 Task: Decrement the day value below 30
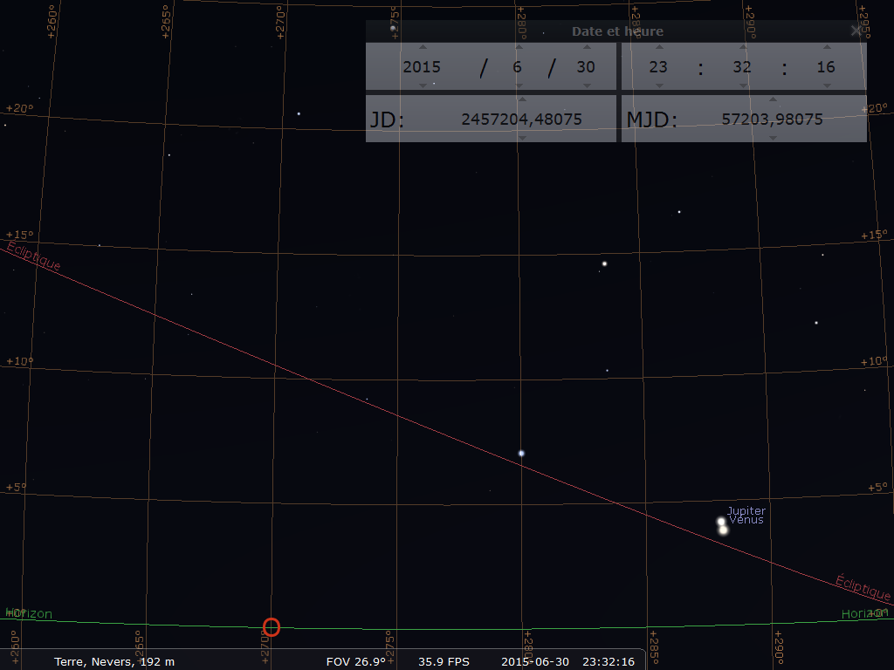point(586,85)
